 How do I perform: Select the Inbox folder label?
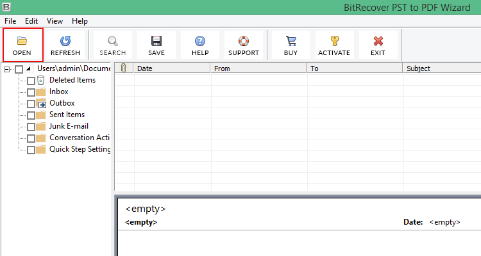(59, 92)
